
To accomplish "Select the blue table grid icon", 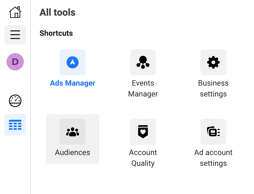I will 15,125.
